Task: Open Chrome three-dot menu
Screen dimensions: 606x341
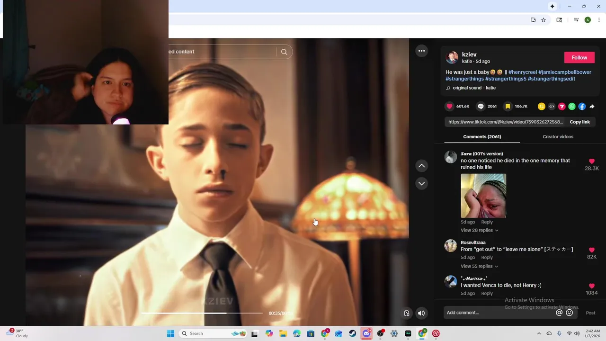Action: coord(599,20)
